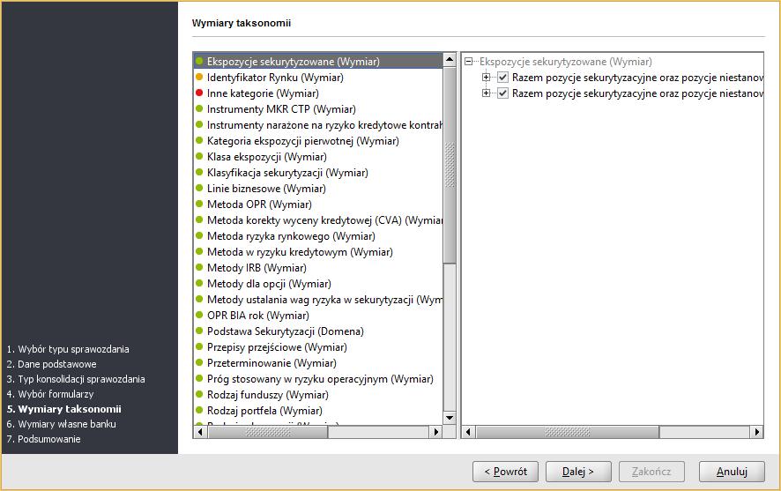Go to step 4 Wybór formularzy
The height and width of the screenshot is (491, 781).
[50, 394]
